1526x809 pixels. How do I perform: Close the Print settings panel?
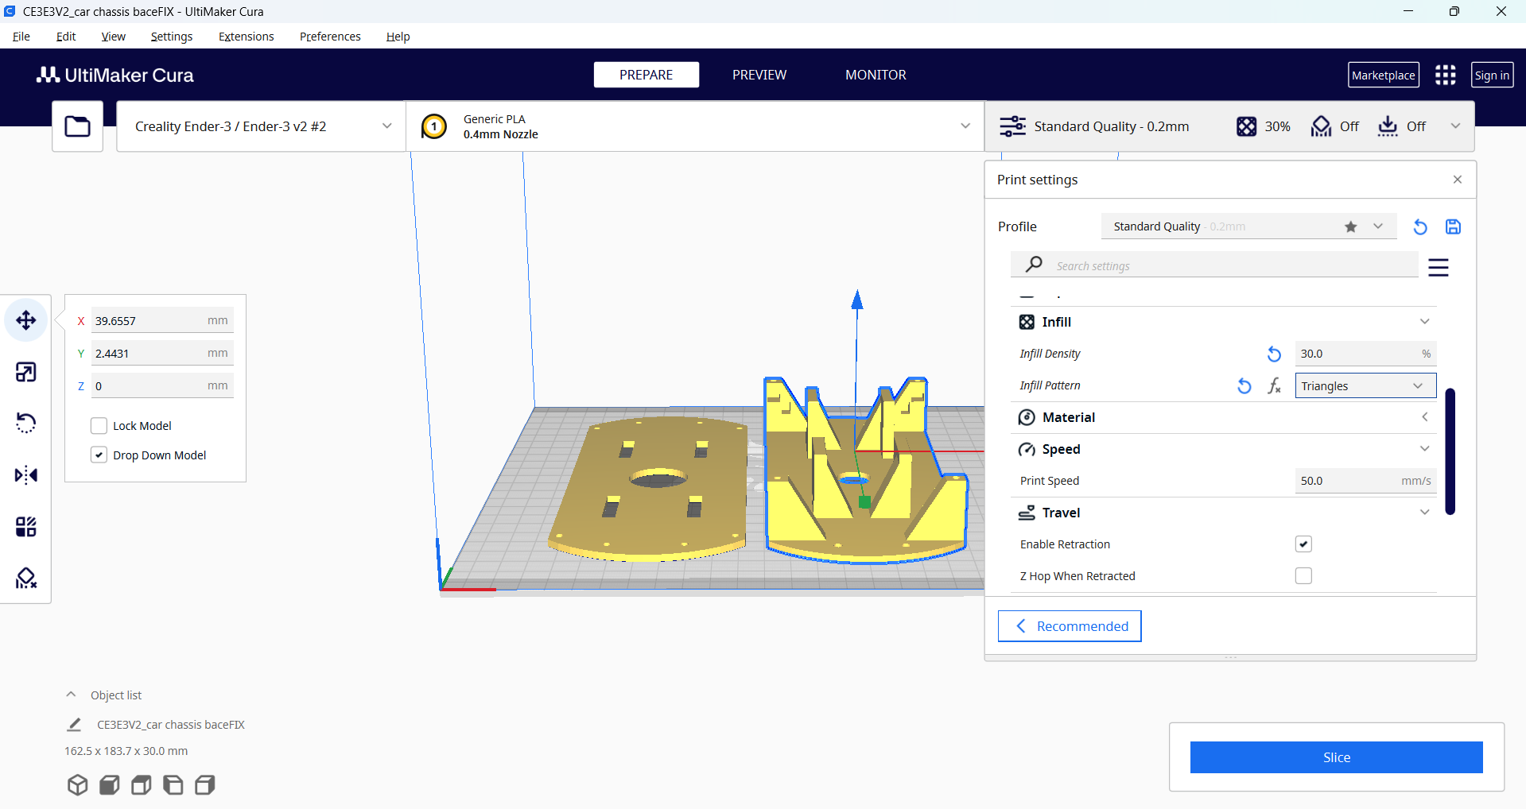[1458, 180]
